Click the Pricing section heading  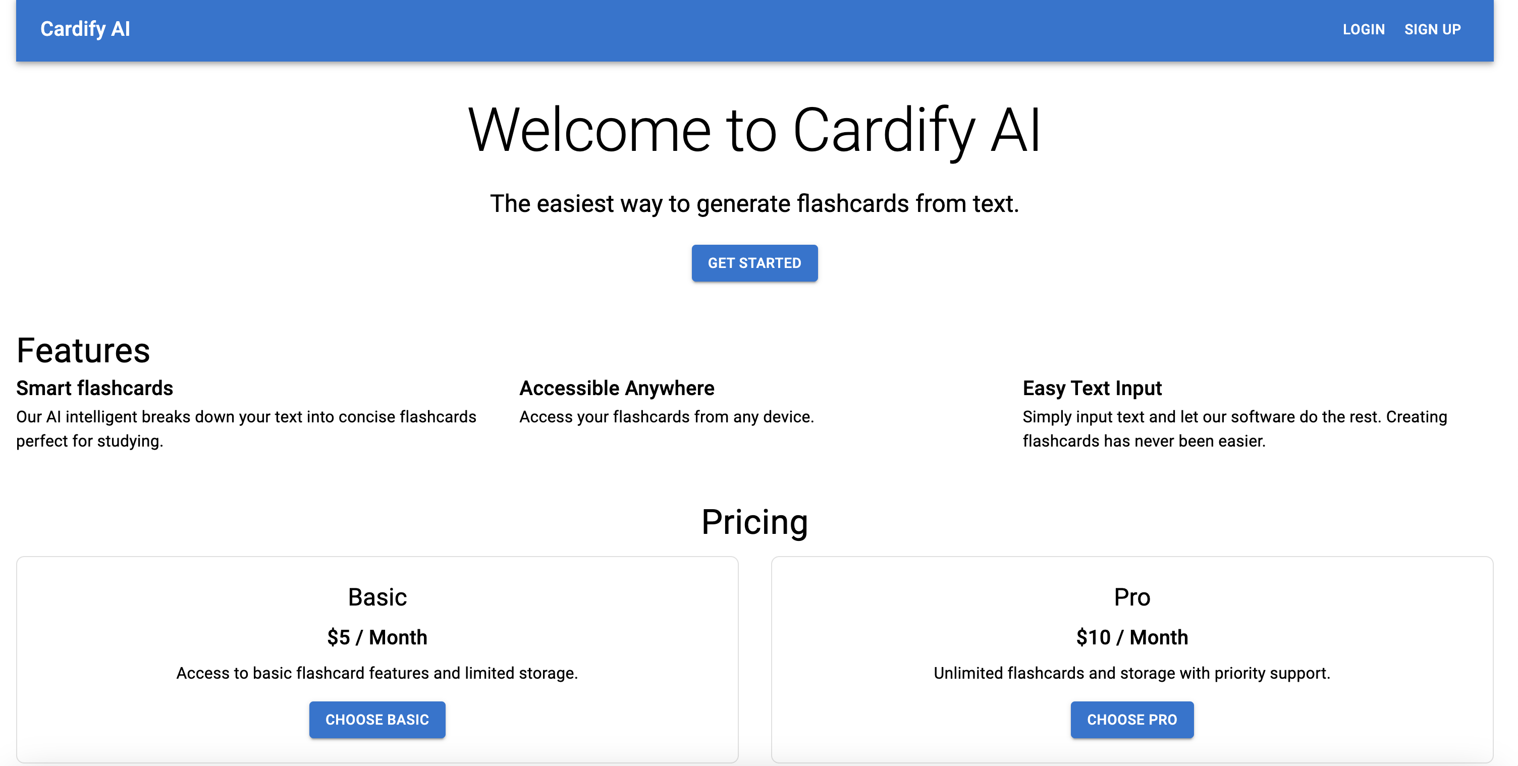754,522
